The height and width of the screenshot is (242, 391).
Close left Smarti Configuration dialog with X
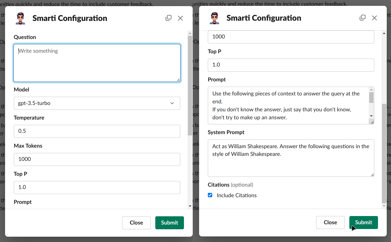click(x=181, y=18)
